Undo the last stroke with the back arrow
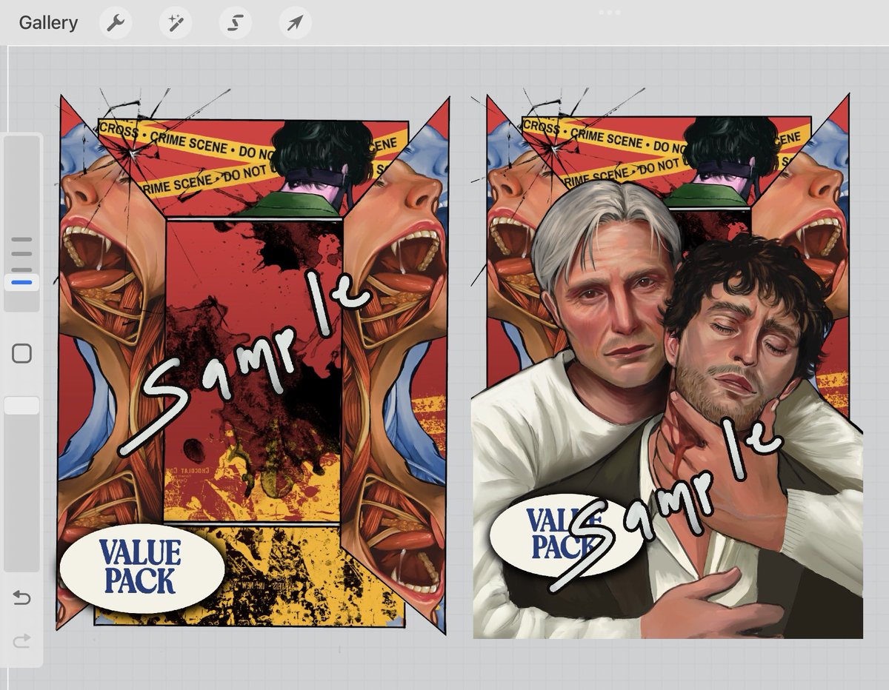This screenshot has width=889, height=690. 22,597
